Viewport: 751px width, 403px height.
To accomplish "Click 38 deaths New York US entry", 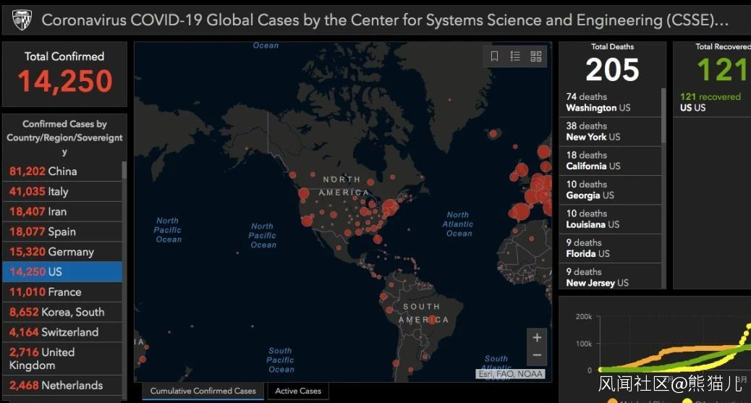I will 610,131.
